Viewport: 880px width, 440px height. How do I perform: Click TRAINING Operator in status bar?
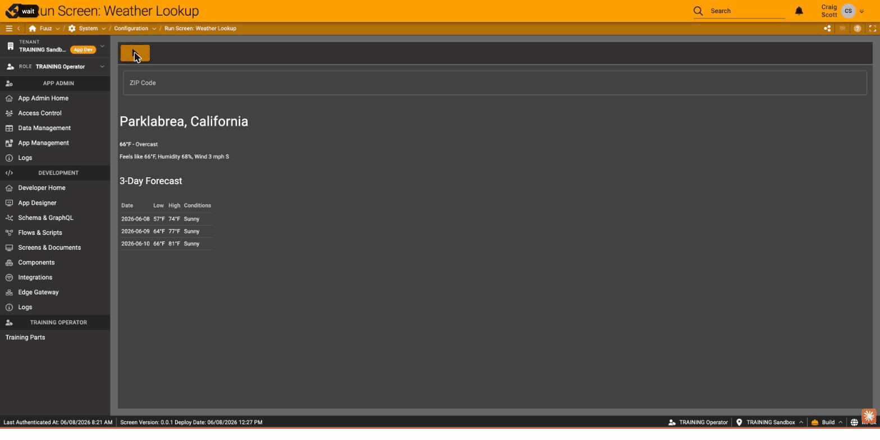click(x=703, y=423)
